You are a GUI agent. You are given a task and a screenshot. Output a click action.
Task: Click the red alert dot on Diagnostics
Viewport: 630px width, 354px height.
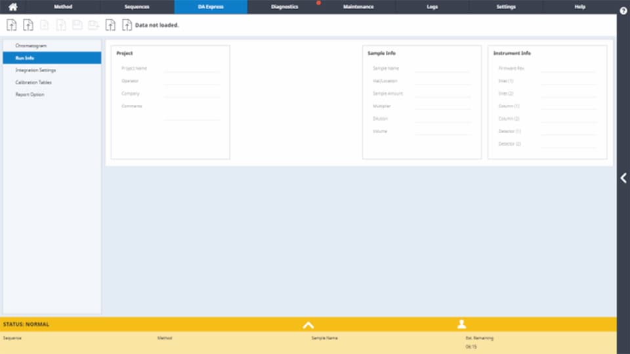click(x=319, y=3)
